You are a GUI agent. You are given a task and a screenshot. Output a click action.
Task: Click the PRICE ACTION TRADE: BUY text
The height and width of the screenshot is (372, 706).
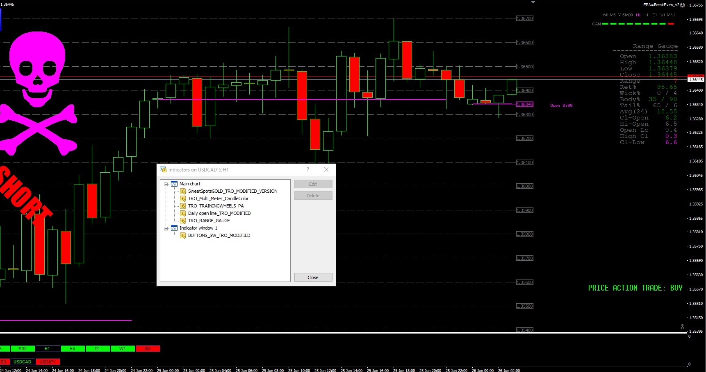[x=635, y=288]
